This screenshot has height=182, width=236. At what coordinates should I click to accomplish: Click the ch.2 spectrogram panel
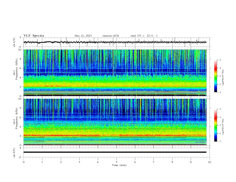[x=115, y=122]
